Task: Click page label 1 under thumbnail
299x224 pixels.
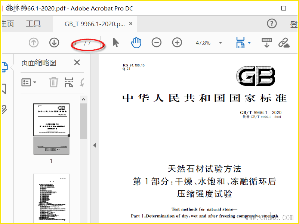Action: 51,161
